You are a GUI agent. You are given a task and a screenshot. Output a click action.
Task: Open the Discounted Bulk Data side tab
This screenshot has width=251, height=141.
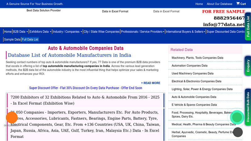point(248,107)
